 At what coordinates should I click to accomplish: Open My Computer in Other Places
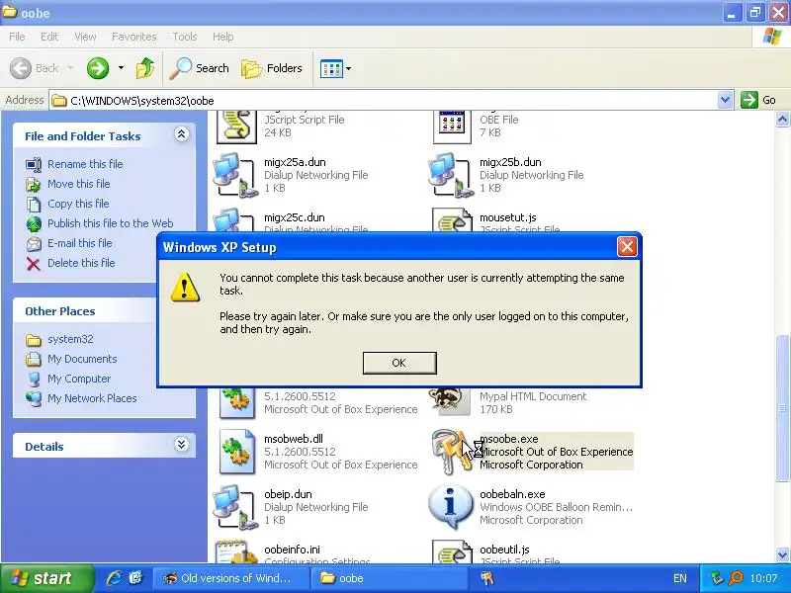tap(79, 379)
